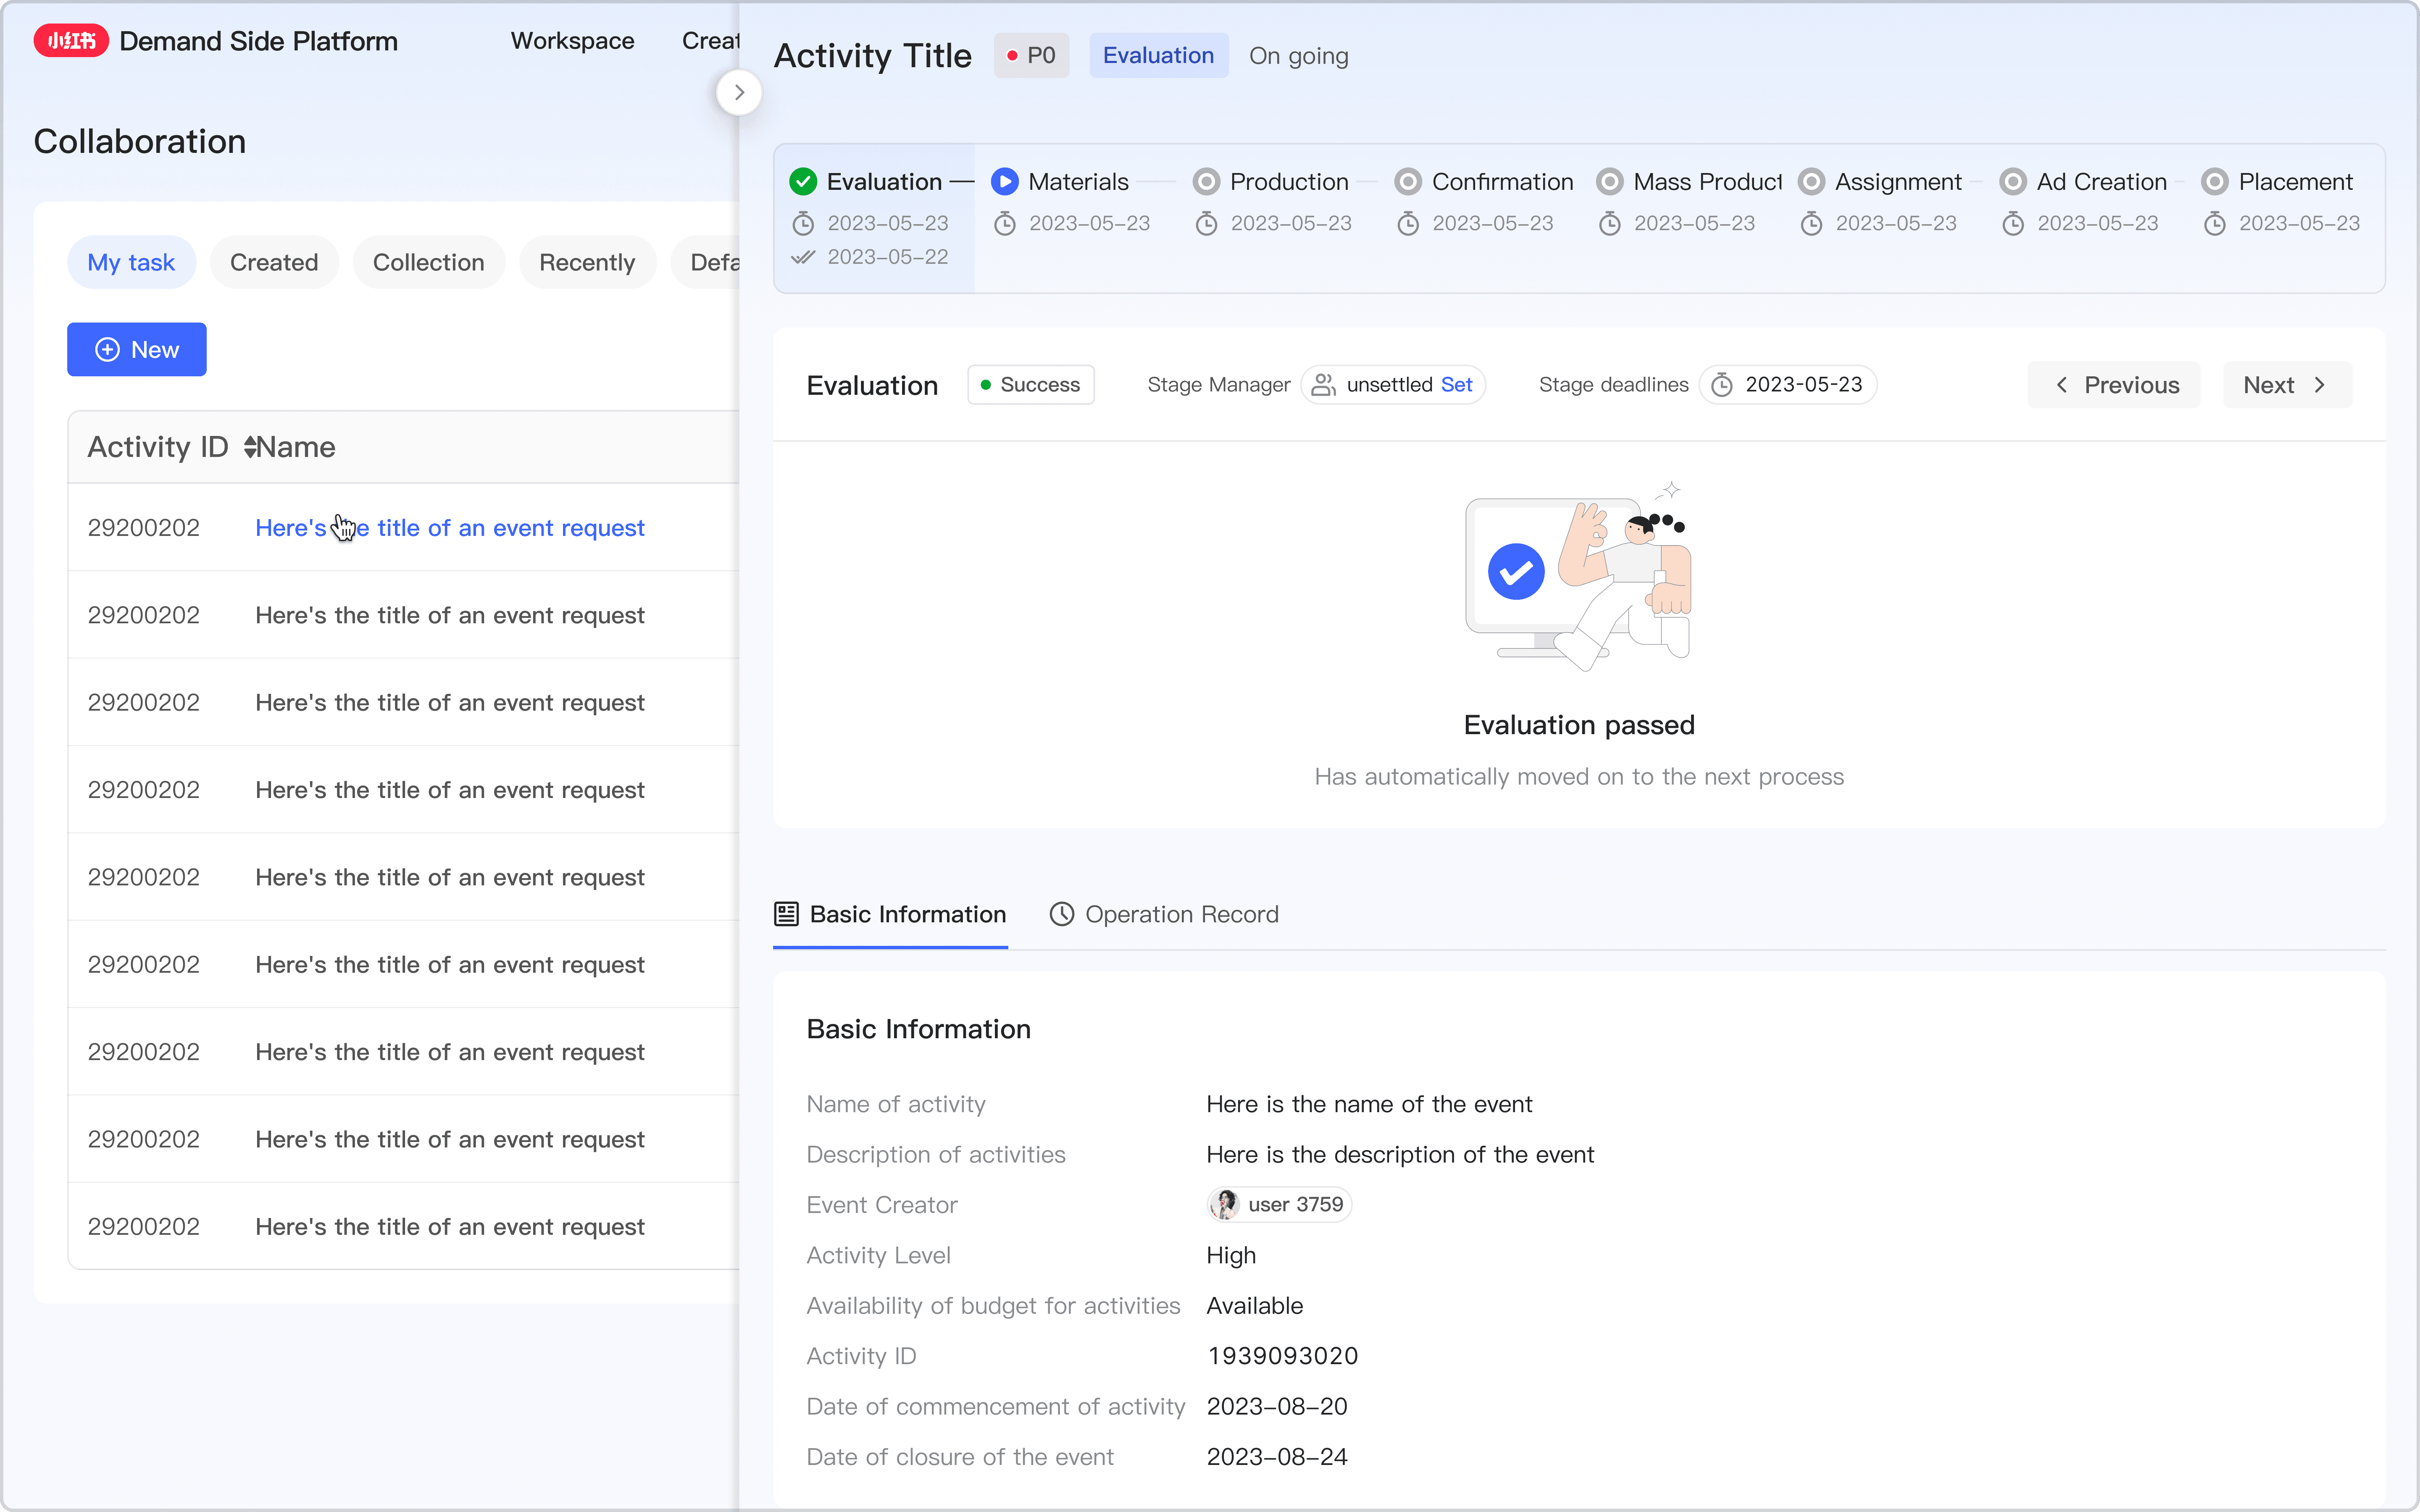Screen dimensions: 2420x1512
Task: Select the Collection filter tab
Action: tap(429, 262)
